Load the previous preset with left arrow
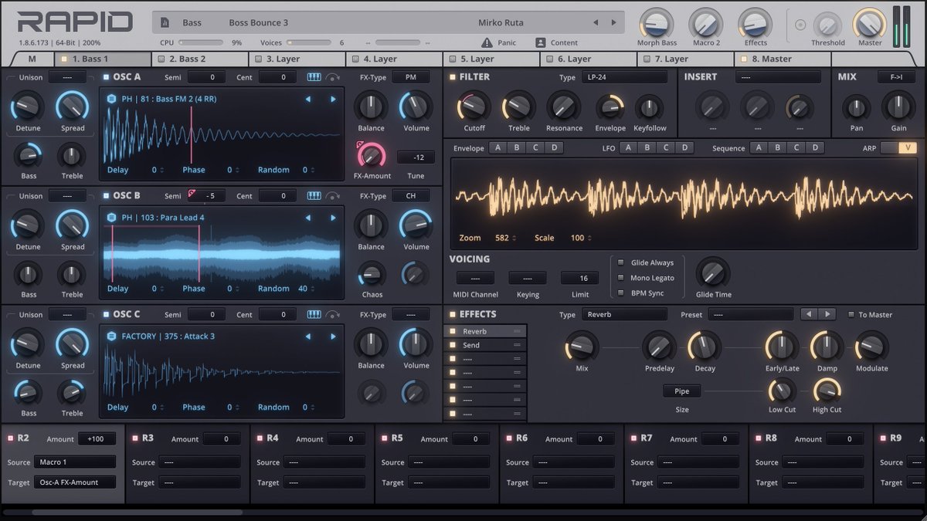Viewport: 927px width, 521px height. pyautogui.click(x=594, y=22)
